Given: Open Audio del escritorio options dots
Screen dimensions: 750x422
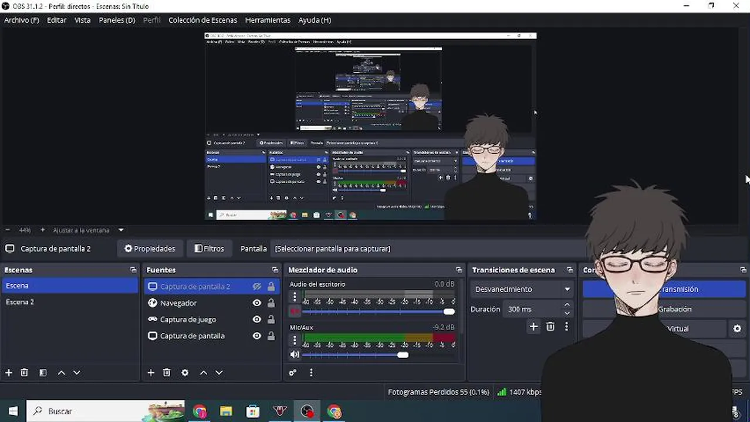Looking at the screenshot, I should tap(295, 297).
